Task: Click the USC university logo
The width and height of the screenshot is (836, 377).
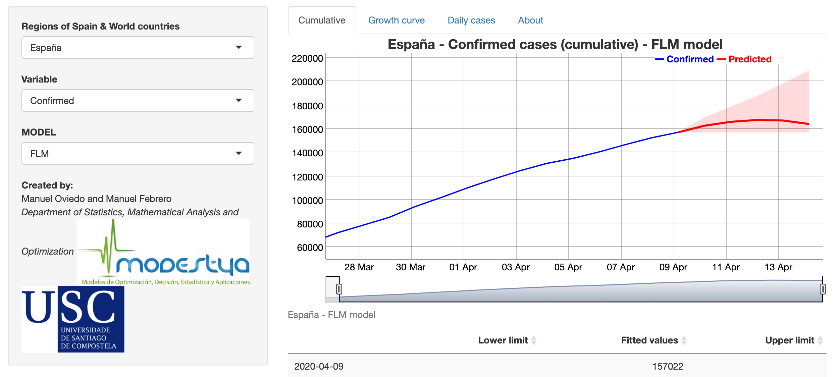Action: (x=73, y=319)
